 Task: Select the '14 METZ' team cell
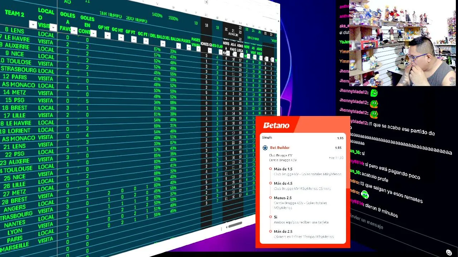click(x=14, y=92)
